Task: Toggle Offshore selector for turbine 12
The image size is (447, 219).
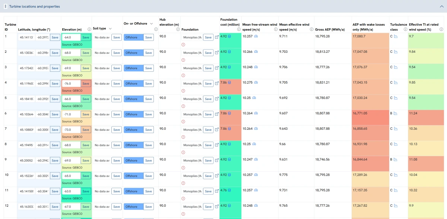Action: (133, 207)
